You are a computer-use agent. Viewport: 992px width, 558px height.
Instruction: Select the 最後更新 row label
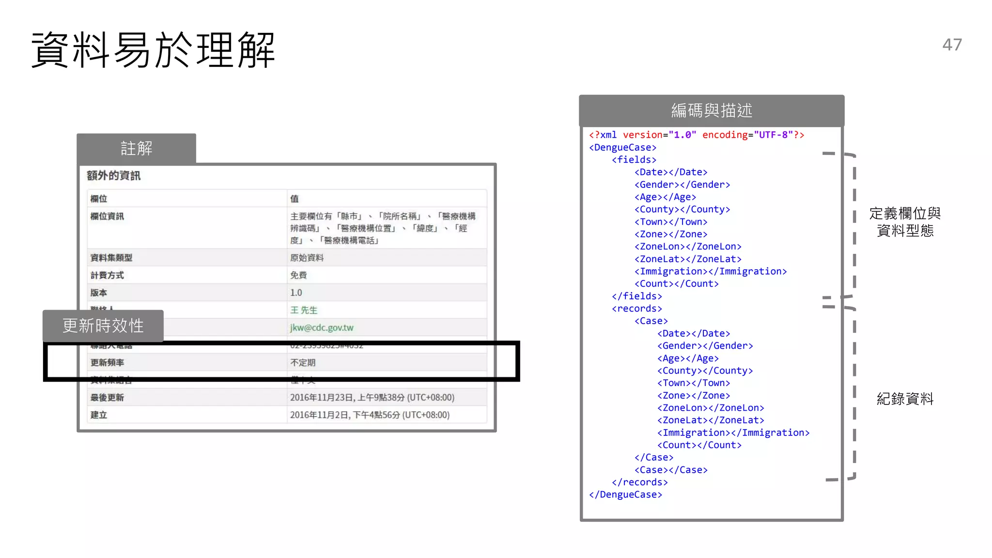107,397
